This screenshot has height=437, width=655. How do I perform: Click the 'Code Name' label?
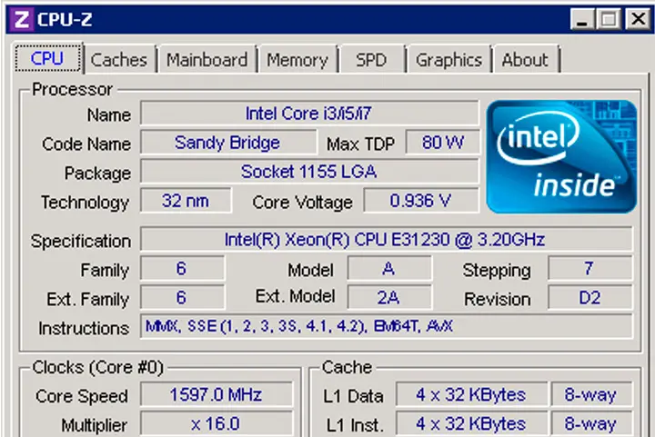[86, 144]
